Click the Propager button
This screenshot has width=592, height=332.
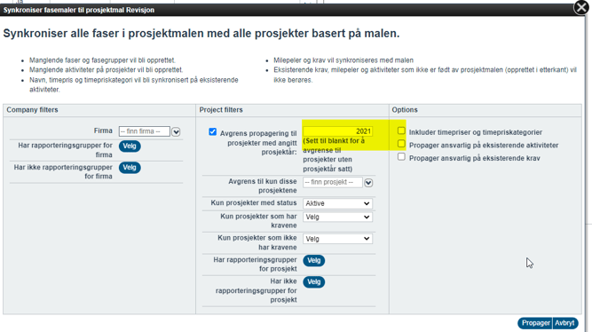pos(535,323)
